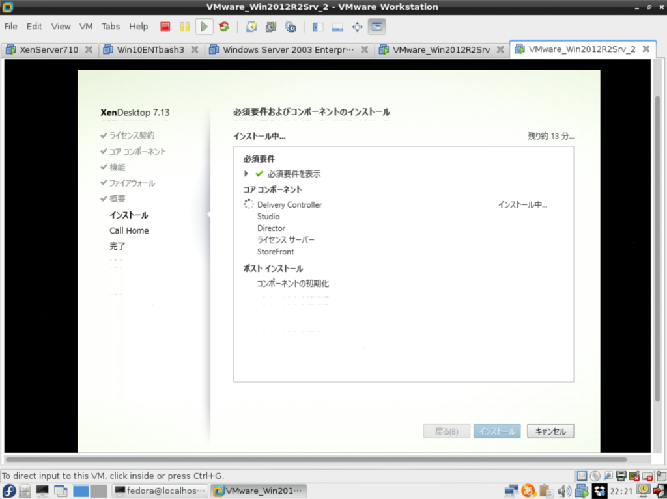Click the Studio component entry
The height and width of the screenshot is (499, 667).
pos(268,217)
